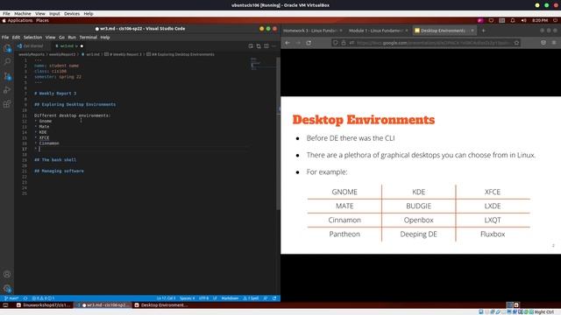Open the VirtualBox Machine menu

[23, 14]
